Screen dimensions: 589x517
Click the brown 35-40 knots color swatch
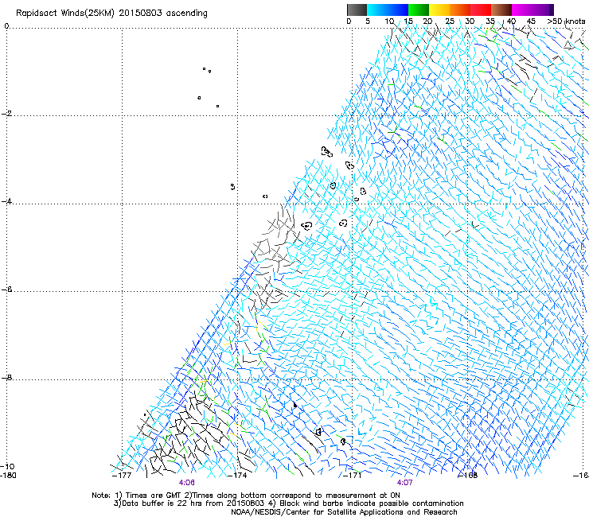click(x=501, y=10)
